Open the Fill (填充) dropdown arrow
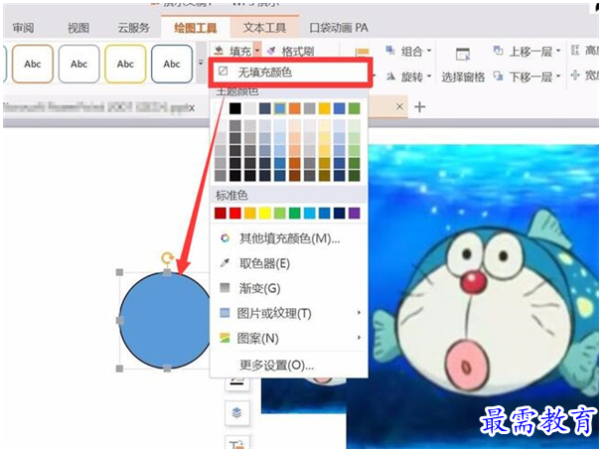The width and height of the screenshot is (603, 452). [257, 51]
